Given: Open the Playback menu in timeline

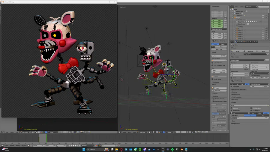Looking at the screenshot, I should (x=24, y=146).
